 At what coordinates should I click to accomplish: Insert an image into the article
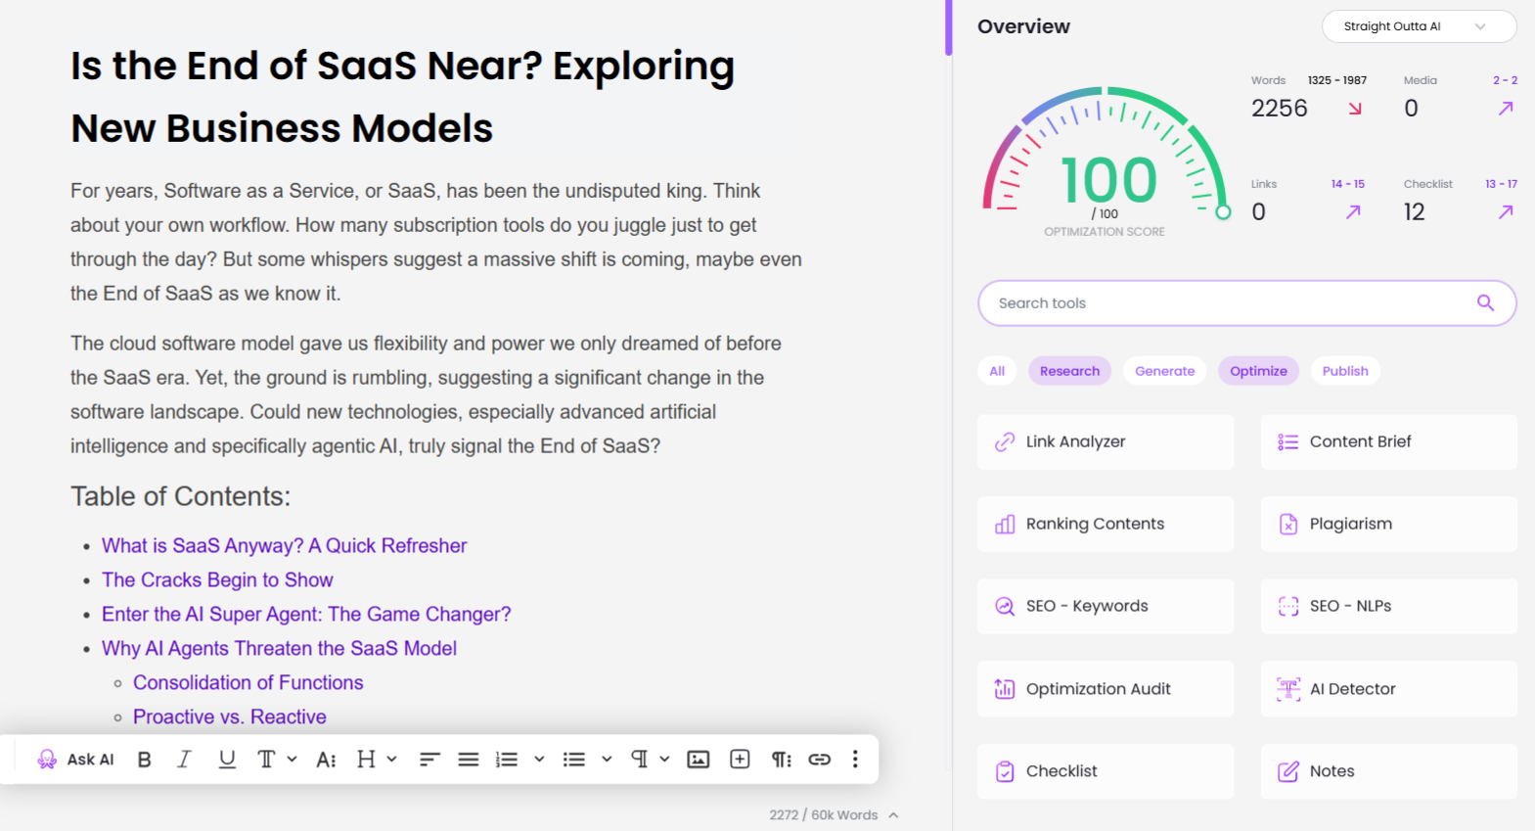point(699,760)
